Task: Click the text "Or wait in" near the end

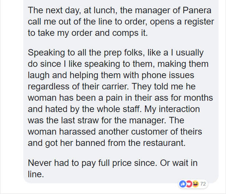Action: [x=179, y=163]
